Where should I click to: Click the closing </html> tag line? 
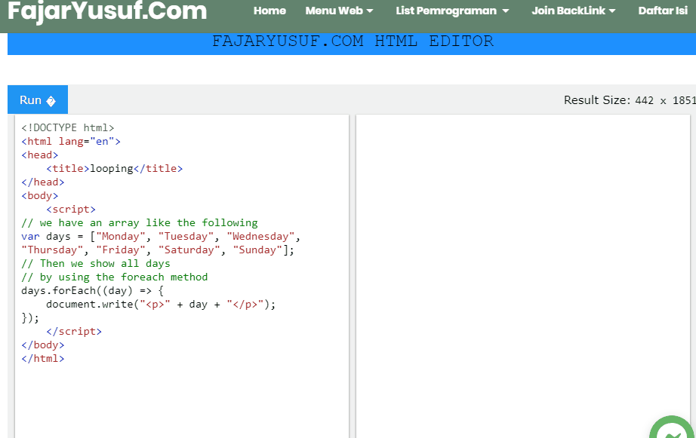coord(42,358)
